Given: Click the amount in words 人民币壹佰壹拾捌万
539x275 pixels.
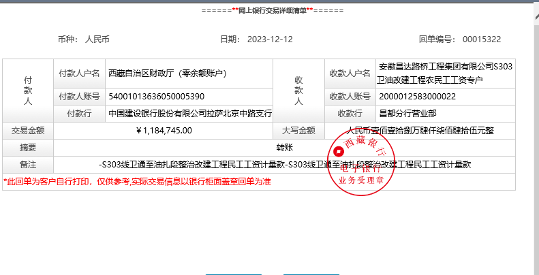Looking at the screenshot, I should point(420,131).
